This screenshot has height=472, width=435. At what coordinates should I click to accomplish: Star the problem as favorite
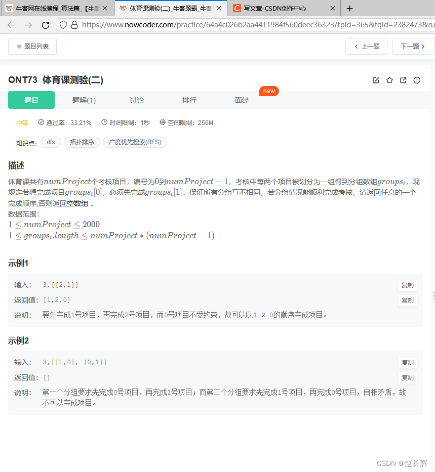pyautogui.click(x=389, y=80)
